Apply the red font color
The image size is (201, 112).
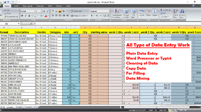pyautogui.click(x=46, y=16)
